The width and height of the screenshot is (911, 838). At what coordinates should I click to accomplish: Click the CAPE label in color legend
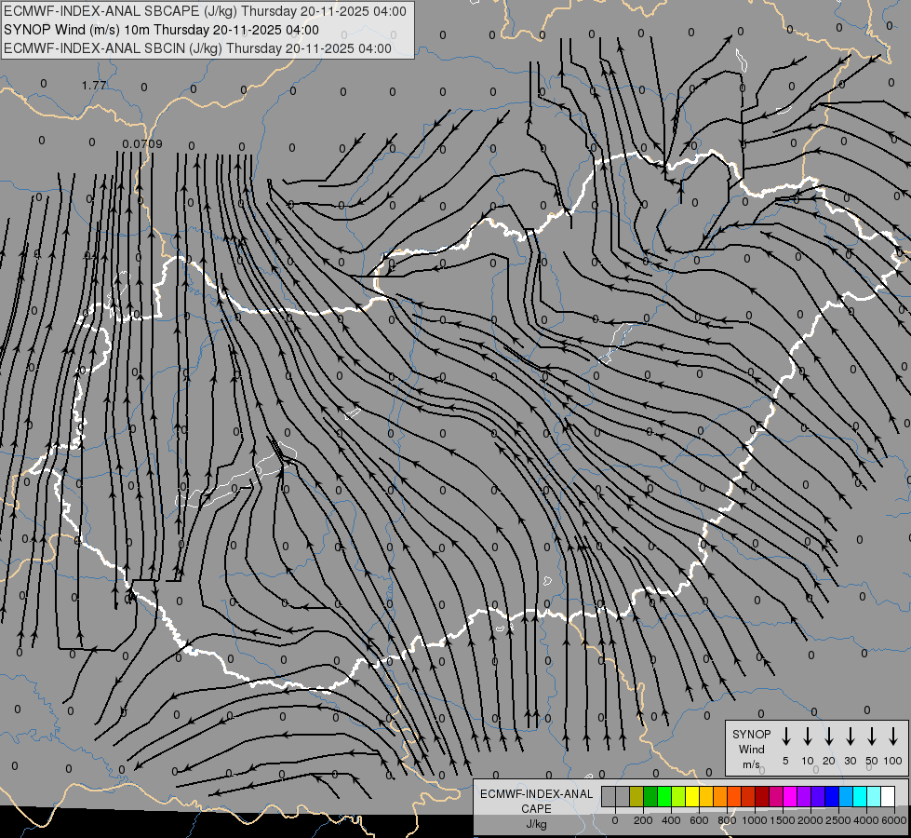pyautogui.click(x=536, y=809)
